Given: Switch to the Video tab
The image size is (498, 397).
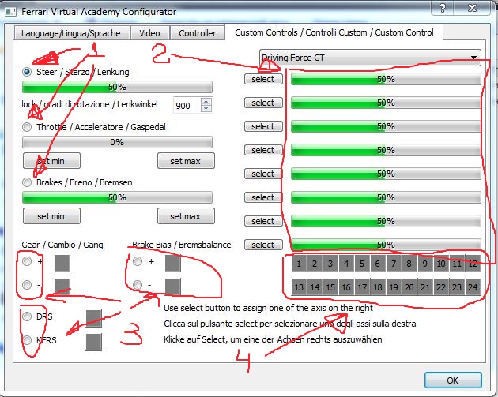Looking at the screenshot, I should coord(149,34).
